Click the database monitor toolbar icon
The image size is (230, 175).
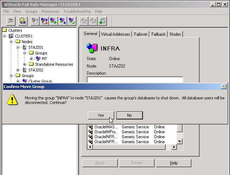tap(23, 21)
